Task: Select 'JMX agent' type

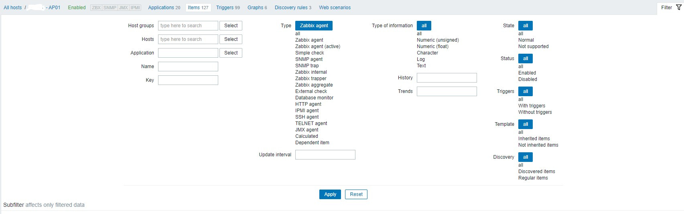Action: 307,130
